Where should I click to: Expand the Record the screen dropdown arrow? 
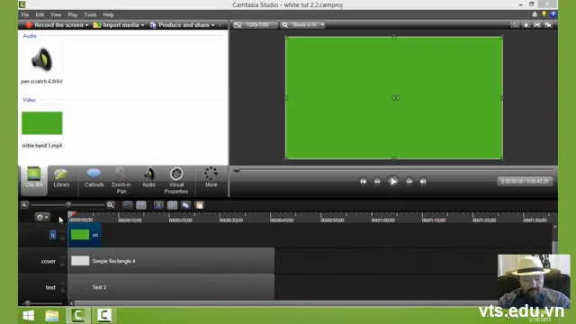[x=86, y=25]
